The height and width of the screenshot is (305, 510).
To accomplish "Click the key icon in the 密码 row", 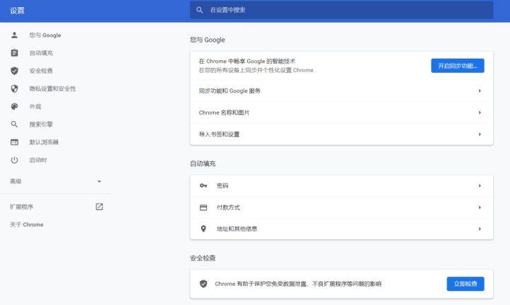I will (203, 185).
